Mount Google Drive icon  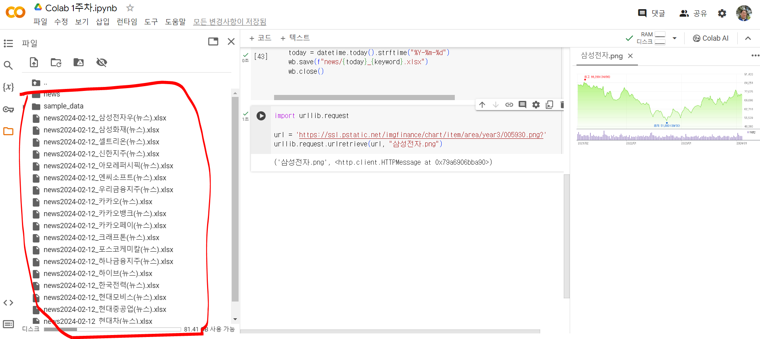(79, 62)
